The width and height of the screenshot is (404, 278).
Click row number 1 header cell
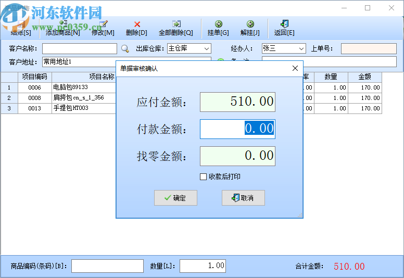(9, 87)
